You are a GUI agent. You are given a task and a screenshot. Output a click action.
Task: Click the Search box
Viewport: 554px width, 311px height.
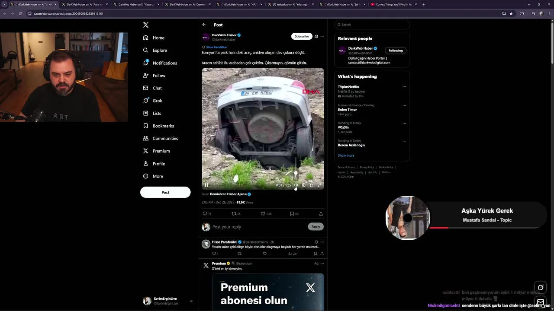tap(372, 25)
